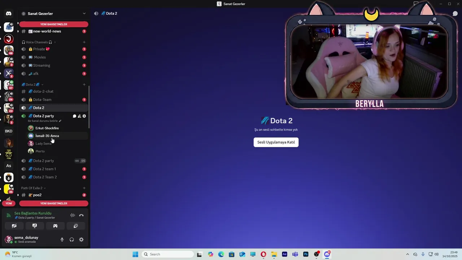Select the Dota 2 voice channel
This screenshot has width=462, height=260.
[x=53, y=108]
